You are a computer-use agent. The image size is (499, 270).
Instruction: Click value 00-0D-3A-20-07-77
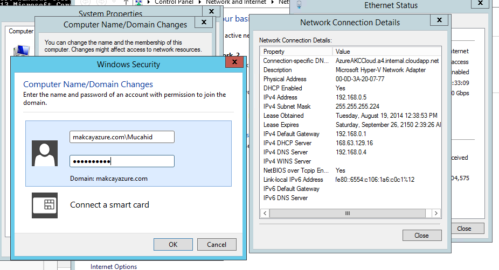coord(360,79)
